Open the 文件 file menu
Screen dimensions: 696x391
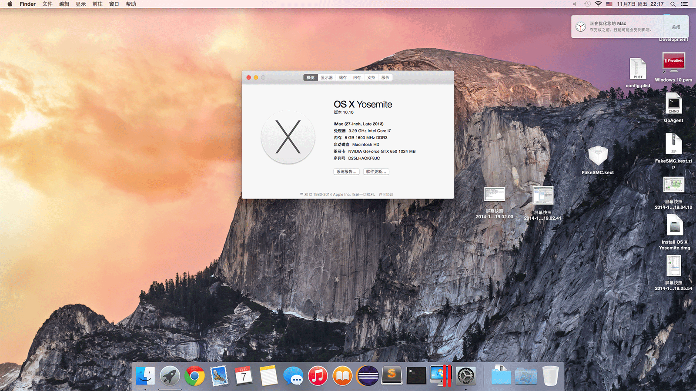click(x=47, y=4)
